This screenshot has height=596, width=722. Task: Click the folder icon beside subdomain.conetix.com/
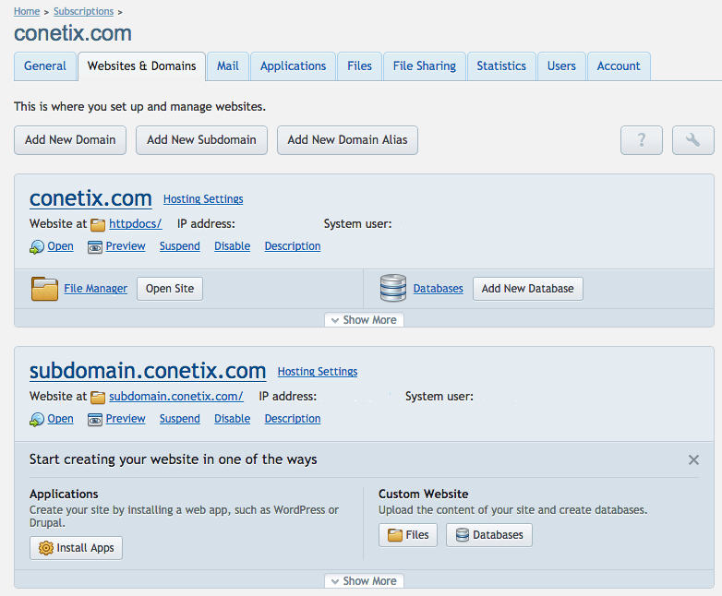98,398
